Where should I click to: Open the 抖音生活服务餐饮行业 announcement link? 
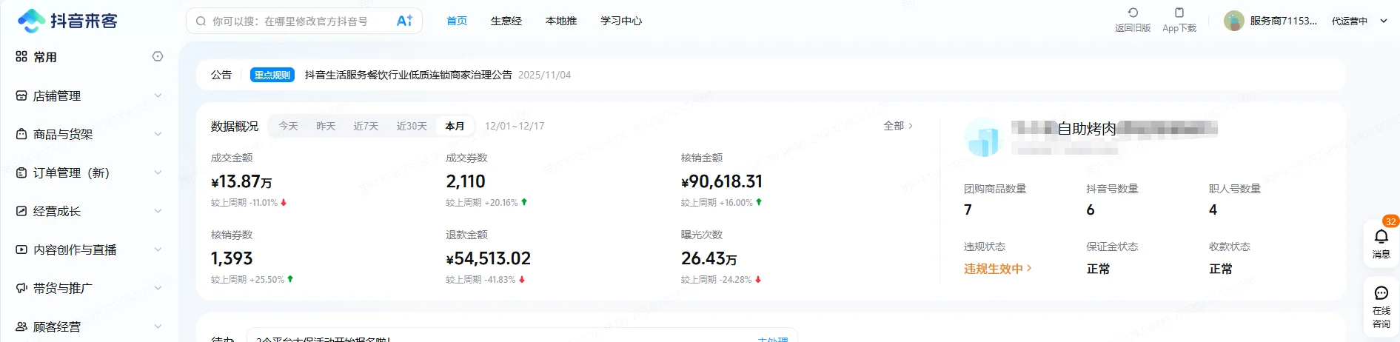(408, 75)
